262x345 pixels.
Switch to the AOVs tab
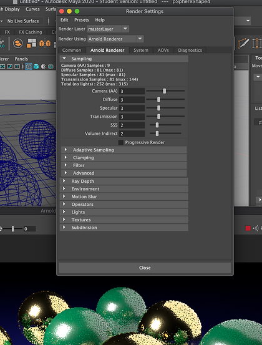pos(163,50)
